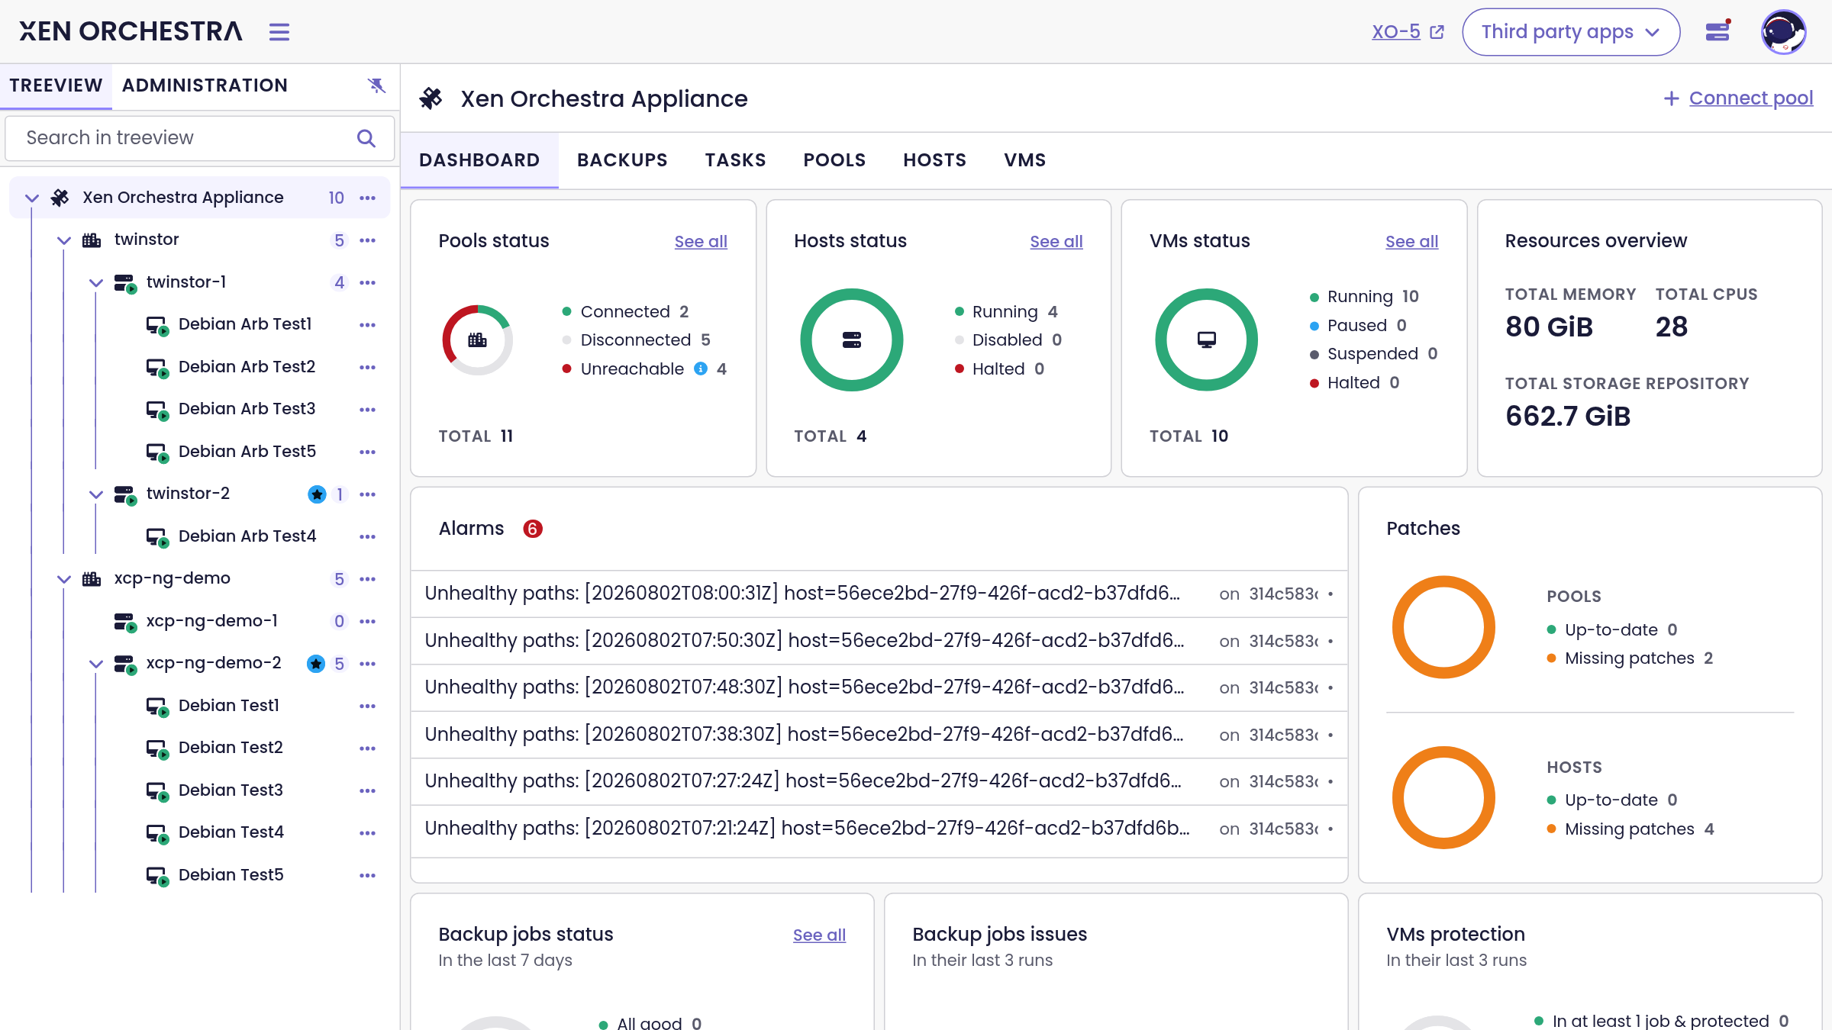Click the twinstor pool icon in tree
The image size is (1832, 1030).
click(92, 240)
